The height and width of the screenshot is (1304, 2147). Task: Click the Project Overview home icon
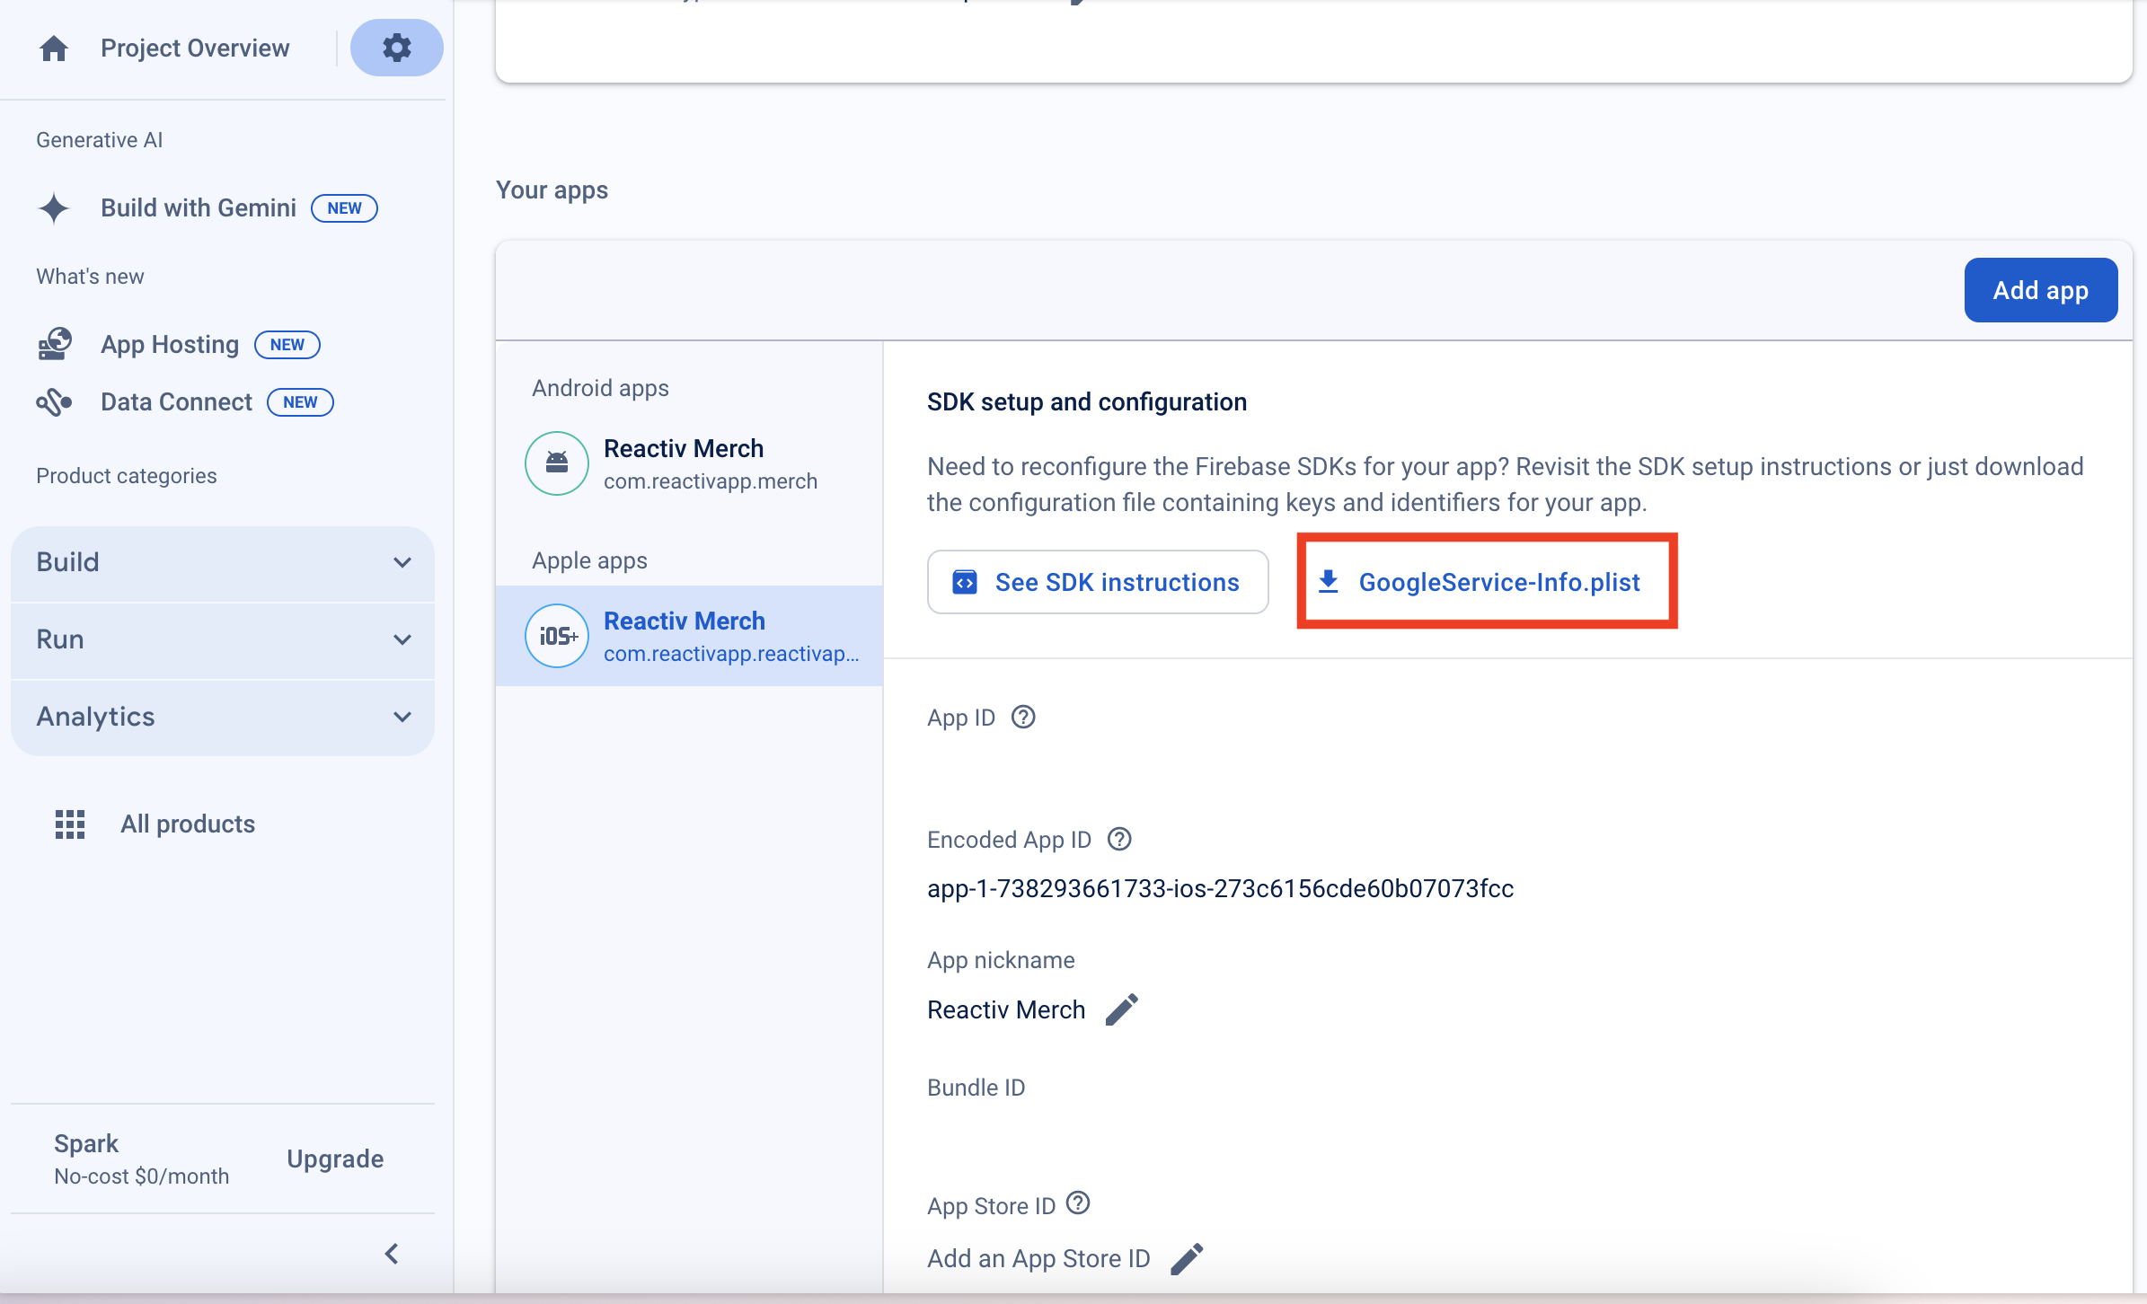[x=54, y=48]
